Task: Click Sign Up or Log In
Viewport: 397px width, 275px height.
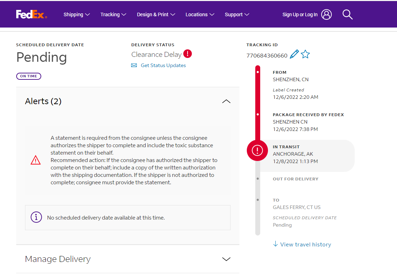Action: click(300, 14)
